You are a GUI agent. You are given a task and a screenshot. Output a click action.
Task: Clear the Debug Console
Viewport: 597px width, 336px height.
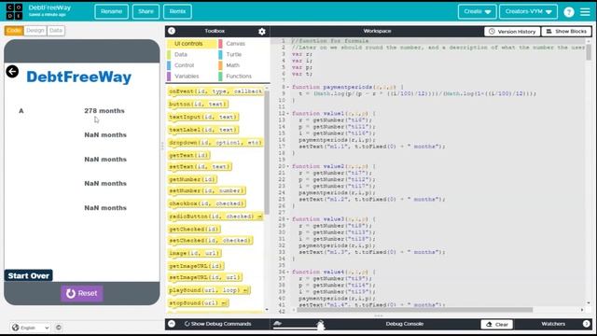click(497, 324)
